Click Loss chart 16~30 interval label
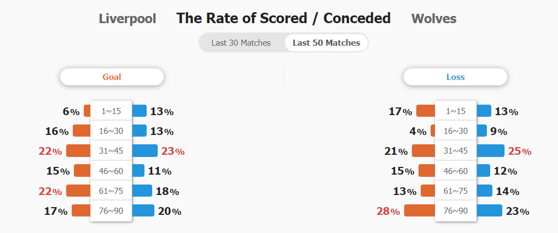 [x=455, y=131]
